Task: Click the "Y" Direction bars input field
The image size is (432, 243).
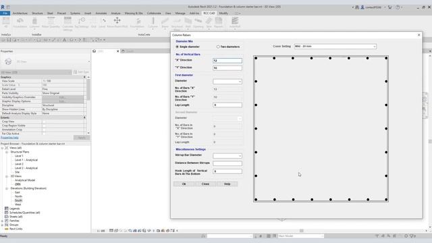Action: (x=227, y=67)
